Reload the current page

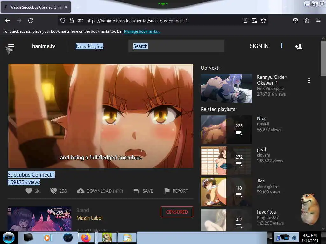pyautogui.click(x=31, y=21)
